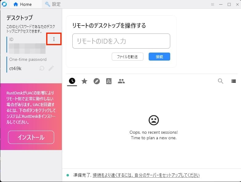This screenshot has height=182, width=241.
Task: Maximize the RustDesk window
Action: 229,4
